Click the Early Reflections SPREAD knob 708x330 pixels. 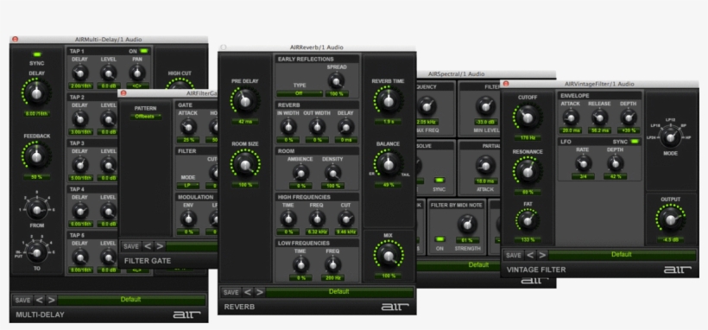tap(336, 80)
